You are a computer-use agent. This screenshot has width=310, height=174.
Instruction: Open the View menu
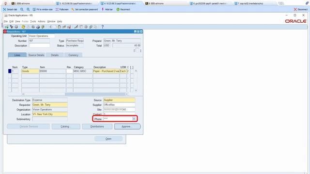coord(17,21)
